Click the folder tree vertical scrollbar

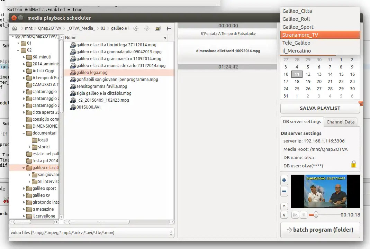61,77
